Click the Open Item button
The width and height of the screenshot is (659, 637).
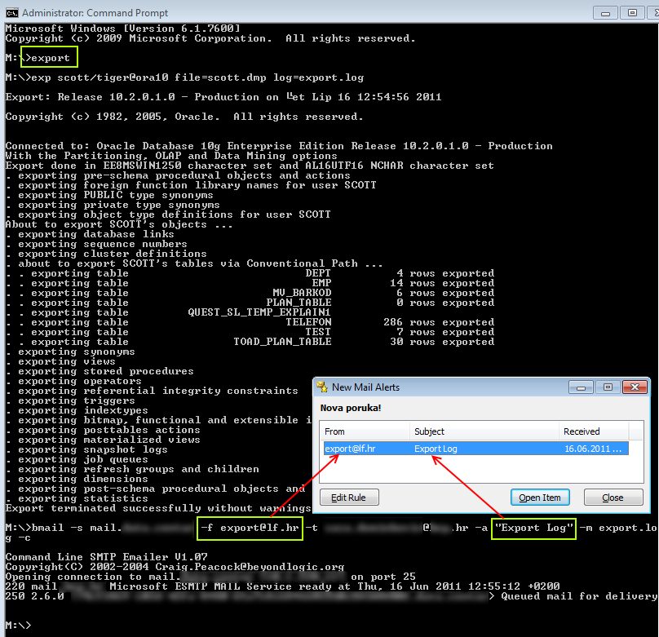tap(540, 498)
